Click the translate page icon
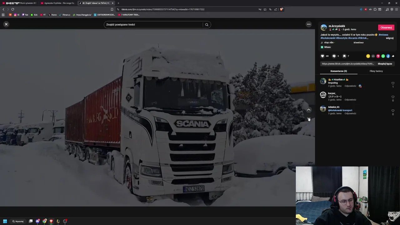 (x=270, y=9)
